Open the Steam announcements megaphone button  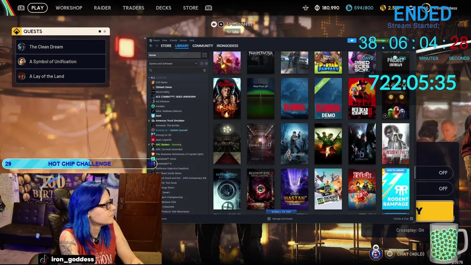pyautogui.click(x=352, y=40)
